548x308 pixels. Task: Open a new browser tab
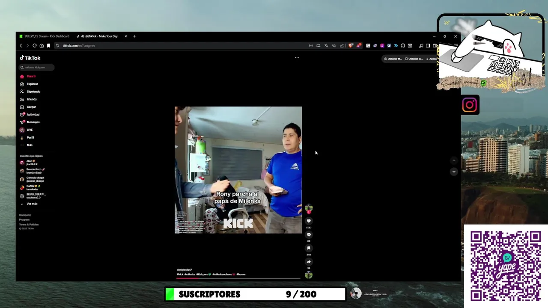[134, 36]
